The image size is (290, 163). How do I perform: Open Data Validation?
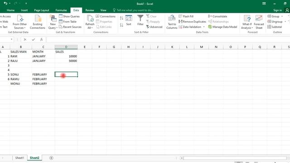190,27
